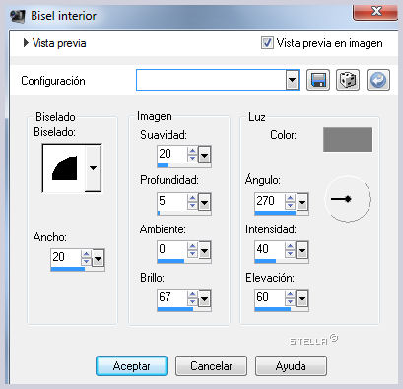Open the Suavidad slider dropdown arrow
Screen dimensions: 403x389
coord(204,155)
